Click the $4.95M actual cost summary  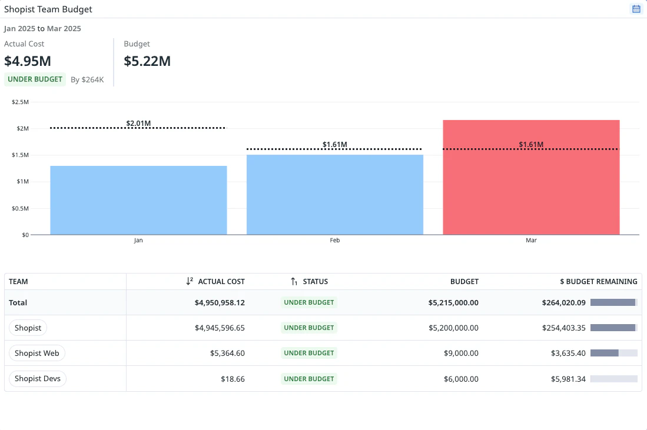[28, 61]
